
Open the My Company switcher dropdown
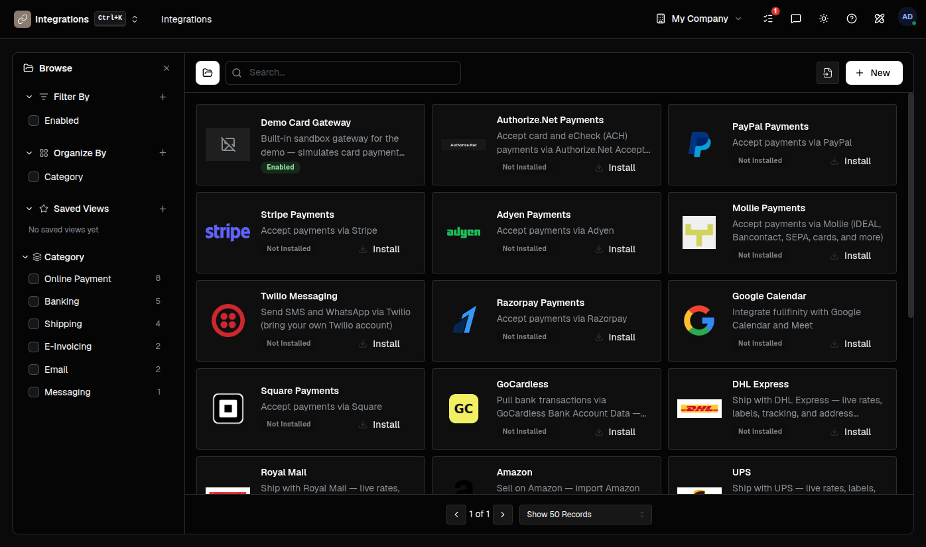point(698,19)
